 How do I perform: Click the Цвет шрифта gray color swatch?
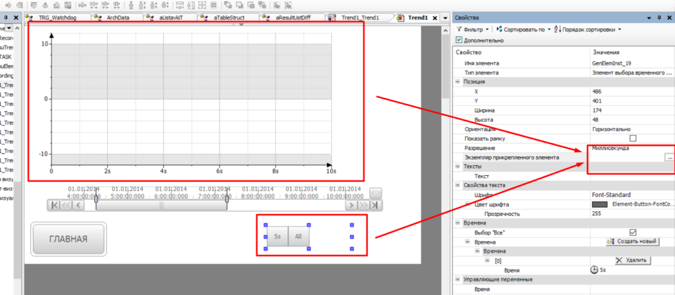coord(600,204)
